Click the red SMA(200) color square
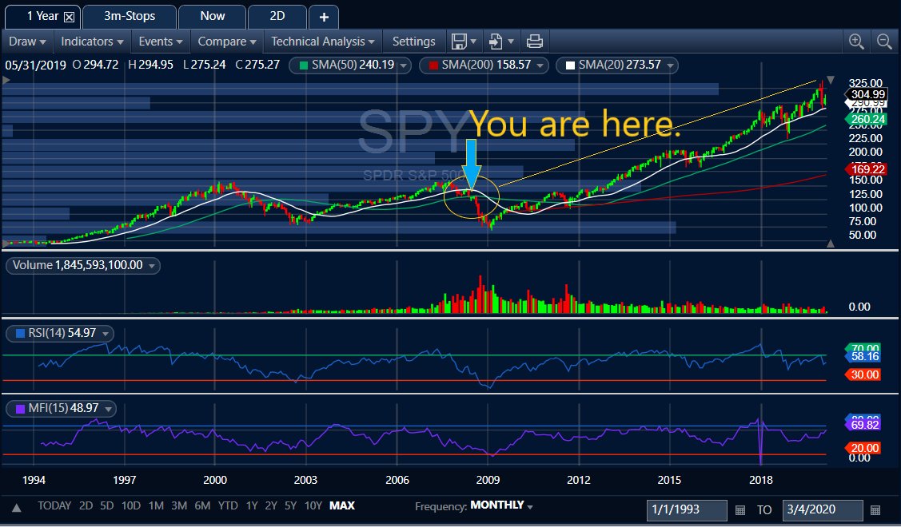This screenshot has height=527, width=901. (x=434, y=65)
